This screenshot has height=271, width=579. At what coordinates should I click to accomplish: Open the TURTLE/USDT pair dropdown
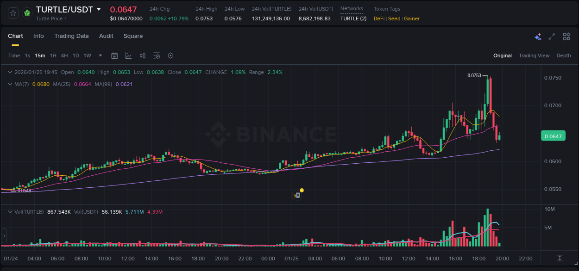point(99,9)
